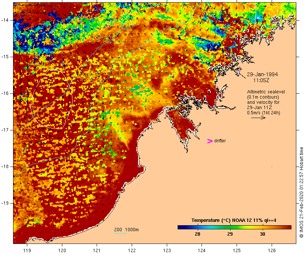Click latitude axis label -18
Image resolution: width=306 pixels, height=254 pixels.
[x=5, y=167]
